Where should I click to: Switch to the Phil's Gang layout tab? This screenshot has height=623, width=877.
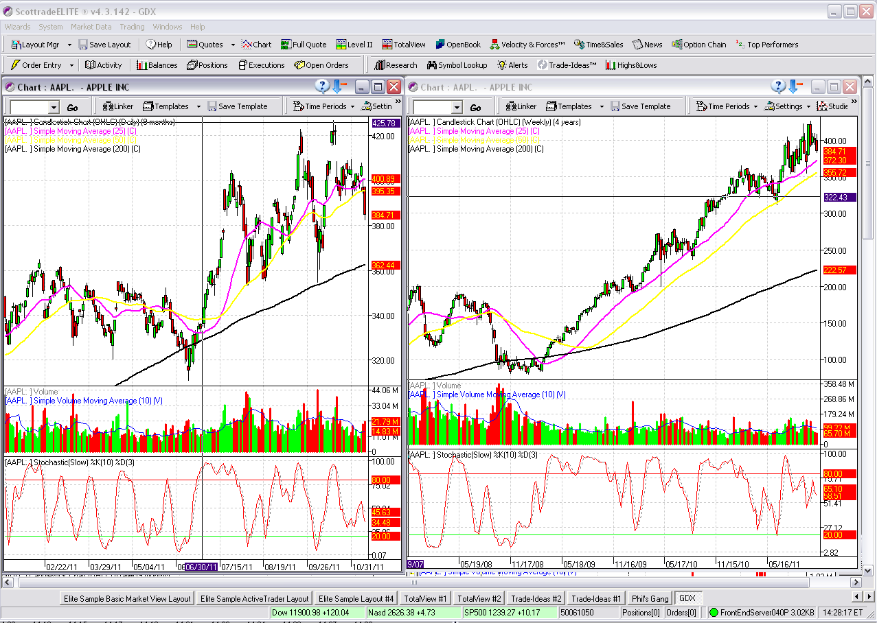click(x=650, y=598)
